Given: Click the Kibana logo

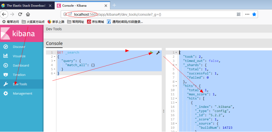Looking at the screenshot, I should (22, 34).
